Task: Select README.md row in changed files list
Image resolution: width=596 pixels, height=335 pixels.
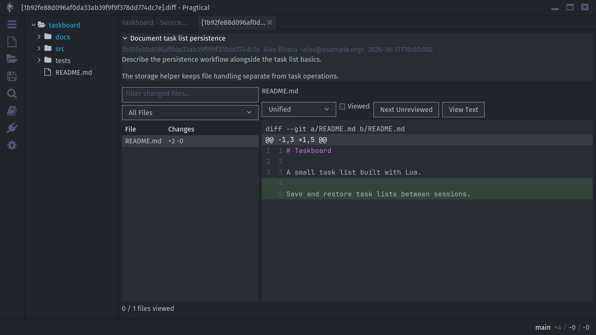Action: [x=190, y=141]
